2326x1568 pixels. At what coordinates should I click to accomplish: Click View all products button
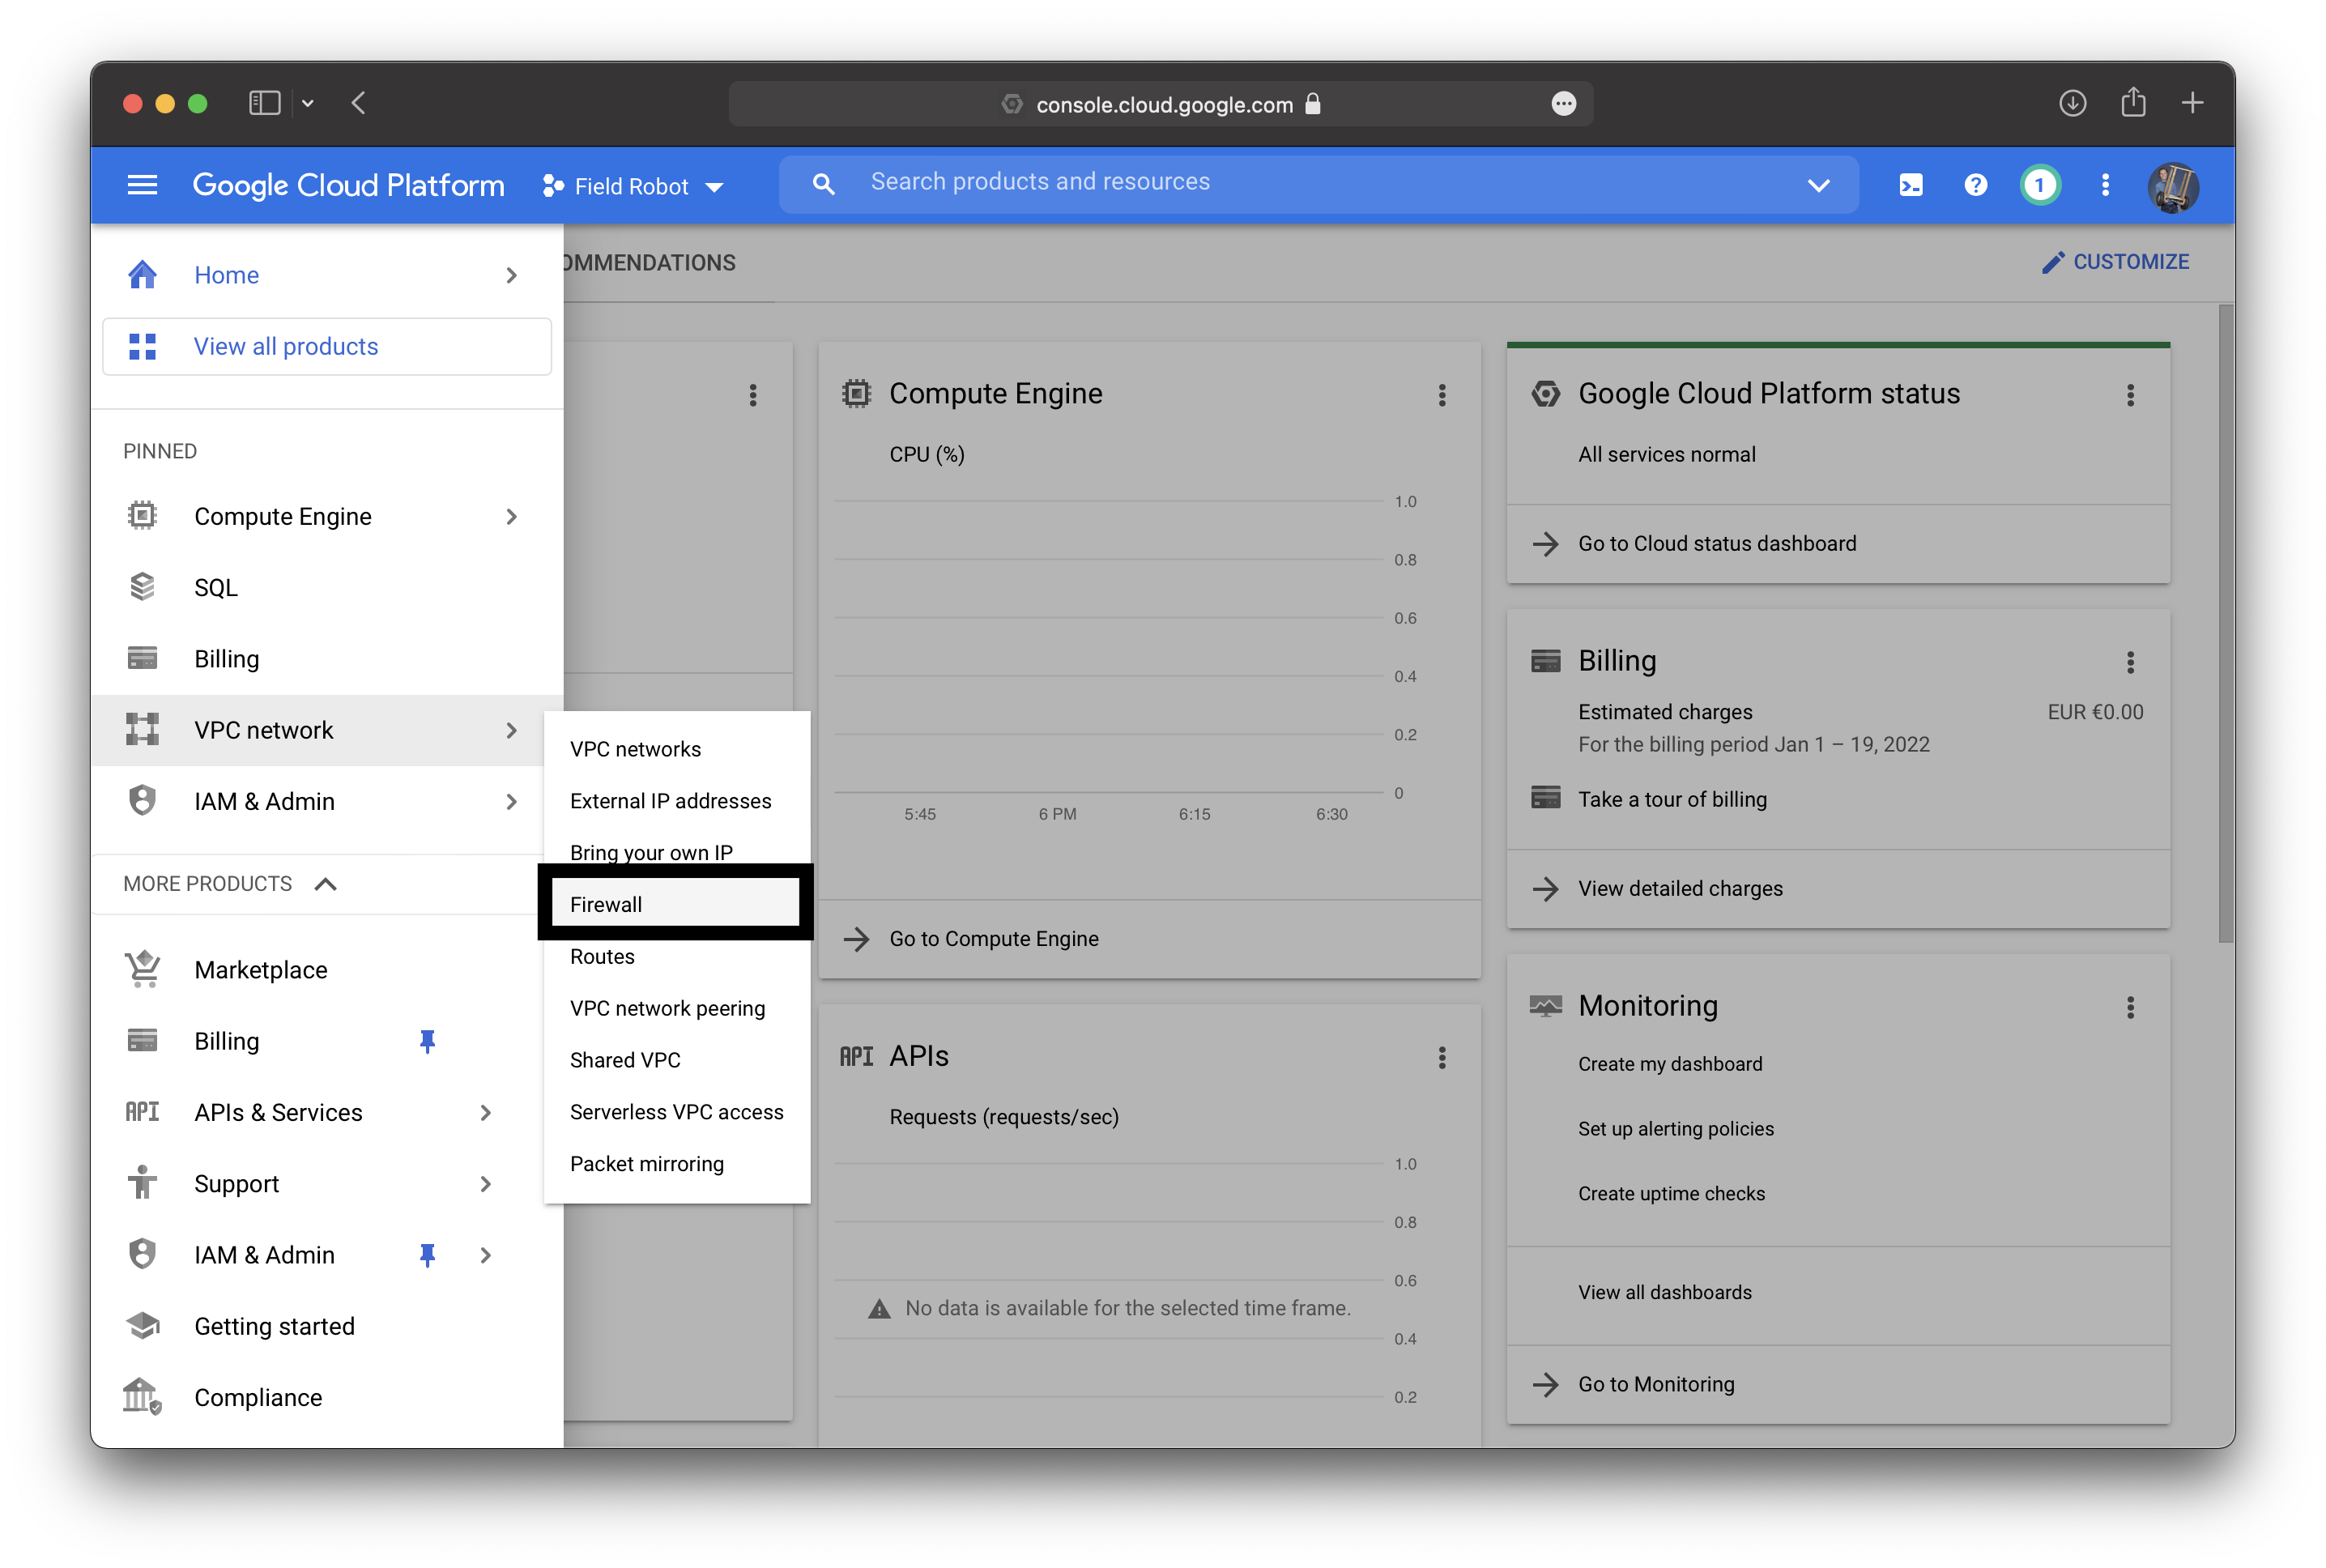tap(327, 346)
